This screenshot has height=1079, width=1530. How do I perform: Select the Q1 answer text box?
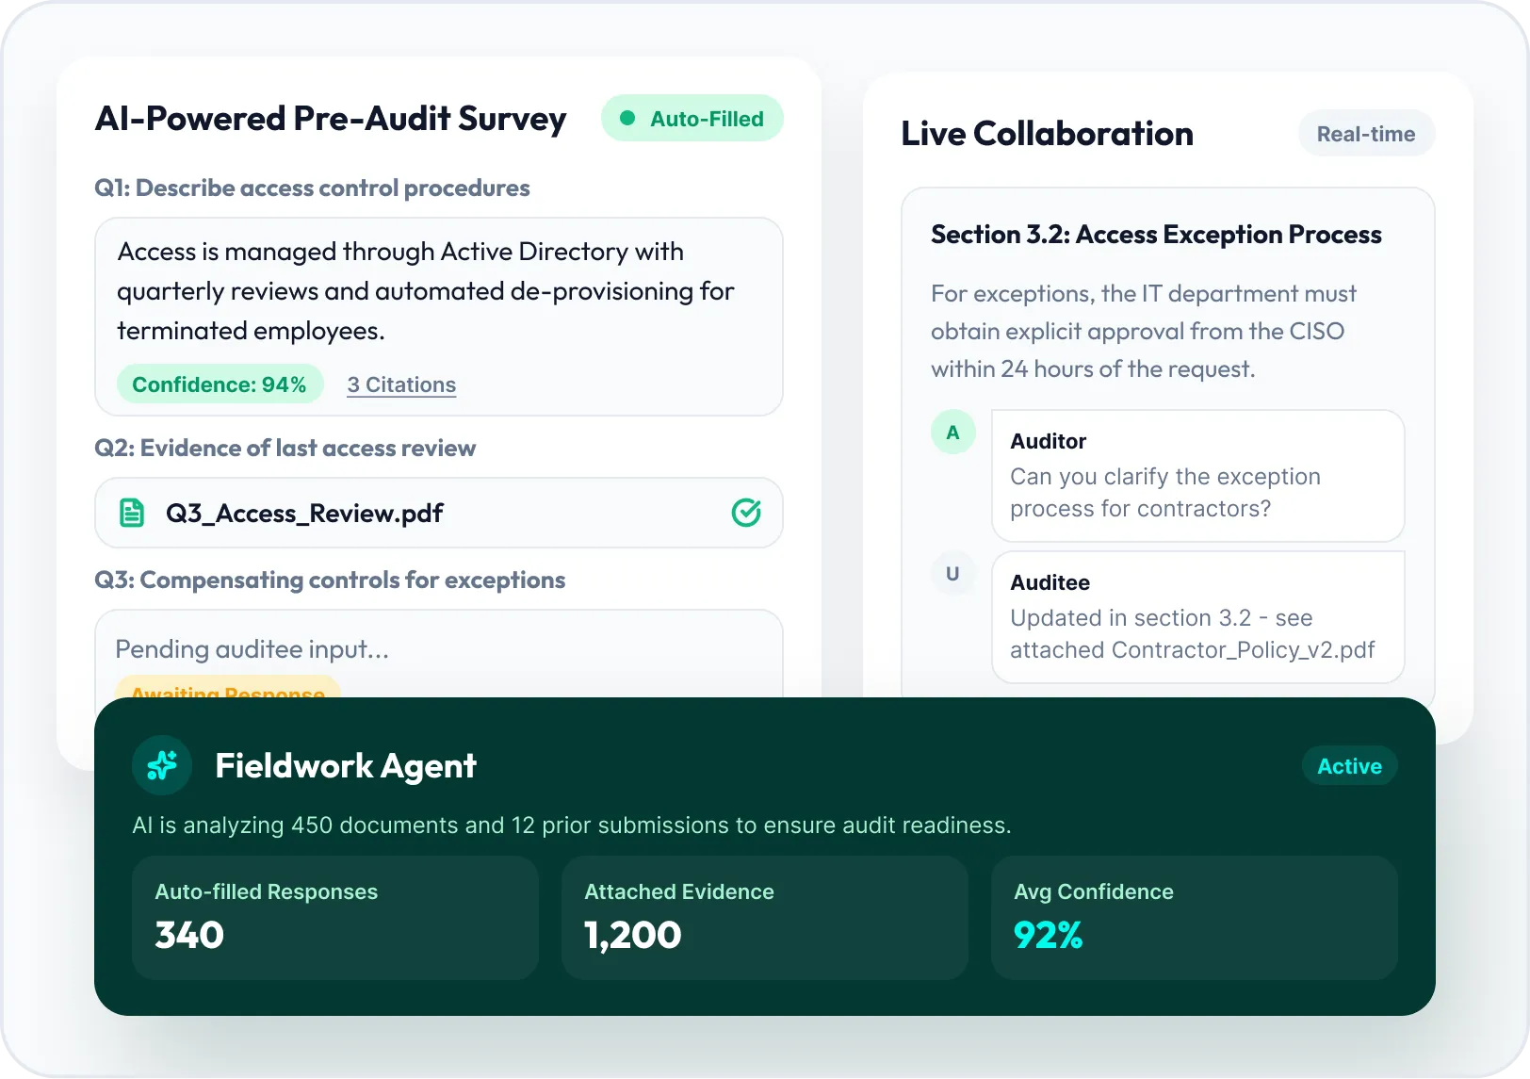click(439, 317)
